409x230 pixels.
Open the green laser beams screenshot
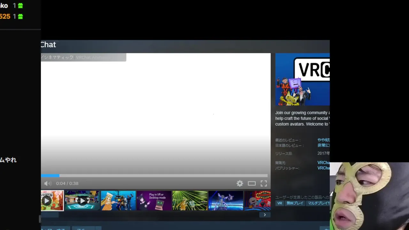190,201
